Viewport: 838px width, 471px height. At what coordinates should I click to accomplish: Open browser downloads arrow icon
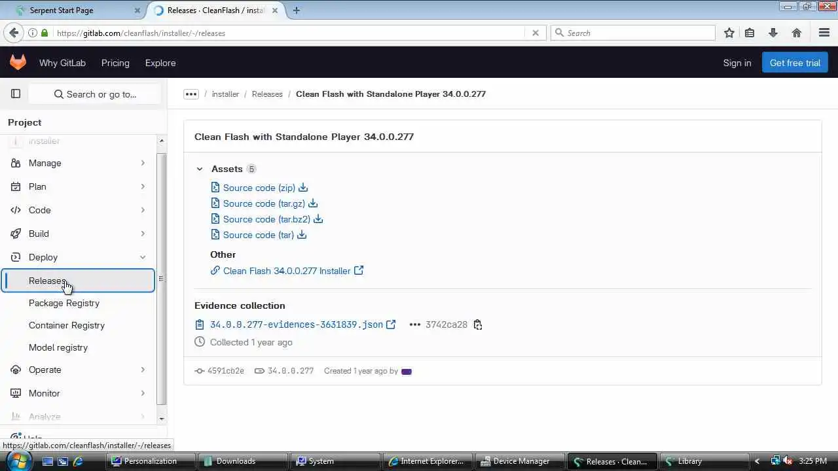[773, 33]
